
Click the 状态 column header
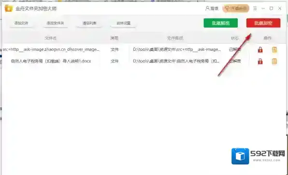235,38
